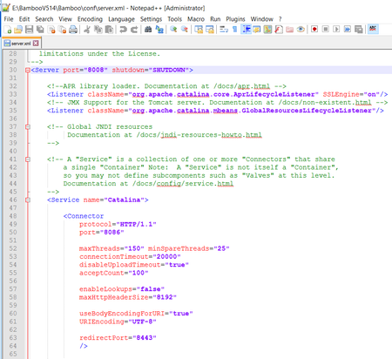Click the Paste toolbar icon

tap(109, 30)
